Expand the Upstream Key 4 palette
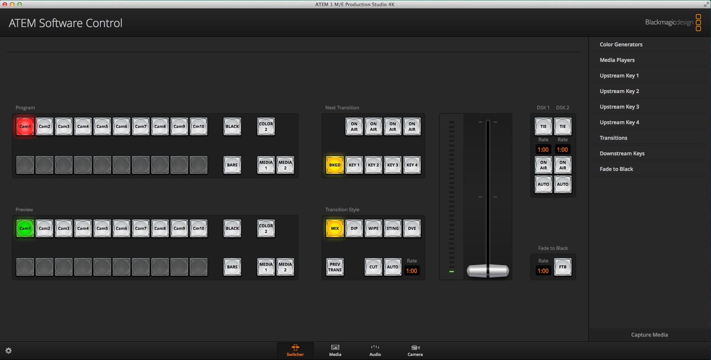Viewport: 711px width, 360px height. tap(649, 122)
